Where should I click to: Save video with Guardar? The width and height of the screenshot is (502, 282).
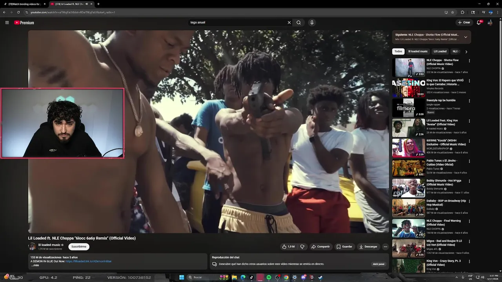coord(344,247)
